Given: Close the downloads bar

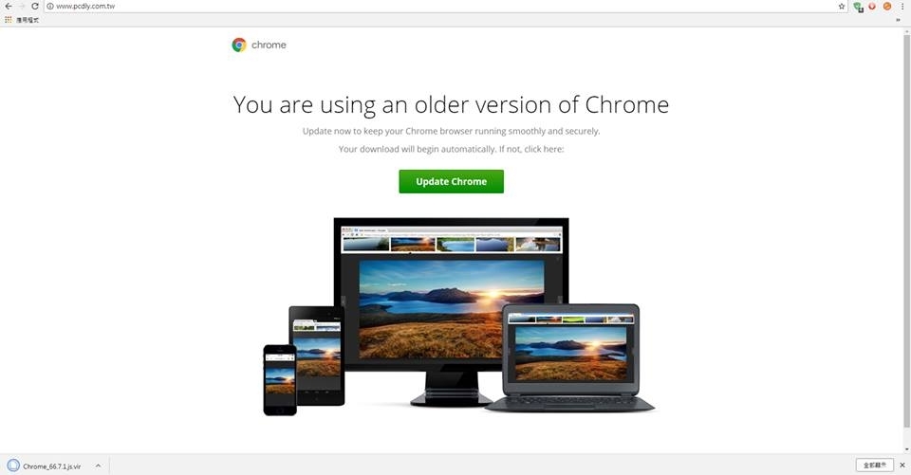Looking at the screenshot, I should pos(902,466).
